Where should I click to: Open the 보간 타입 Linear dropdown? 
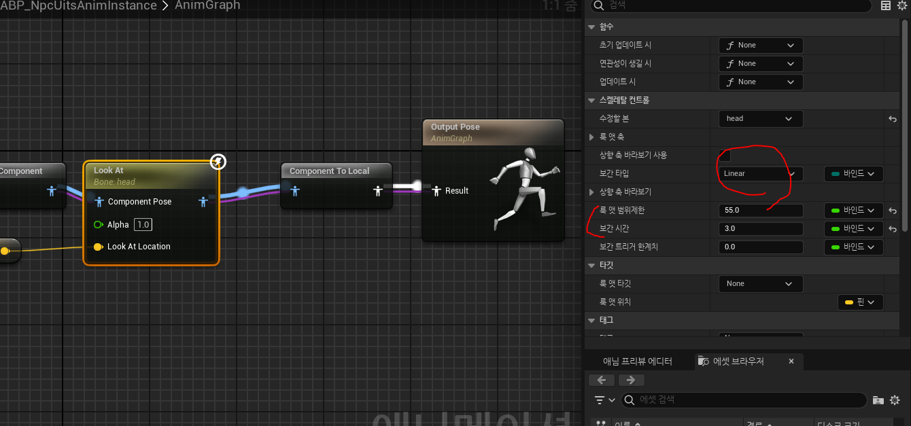pyautogui.click(x=761, y=173)
